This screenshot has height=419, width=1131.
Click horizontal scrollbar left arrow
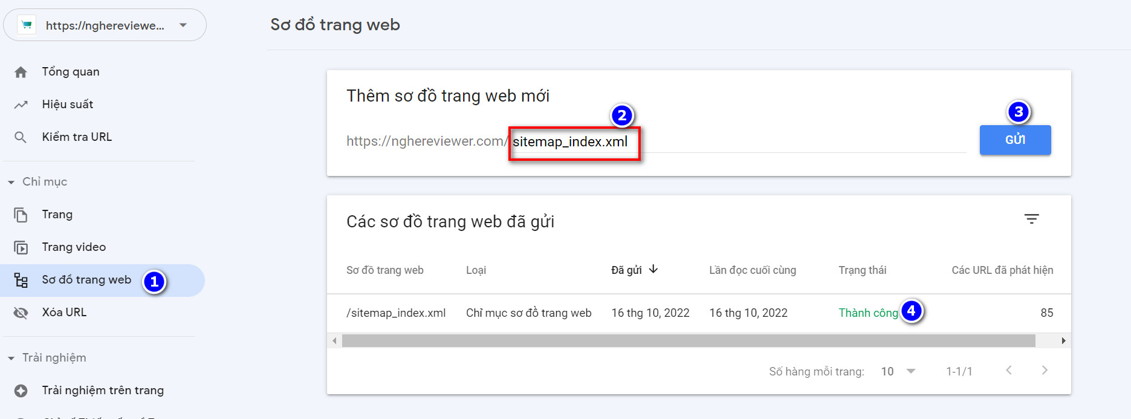[x=334, y=341]
